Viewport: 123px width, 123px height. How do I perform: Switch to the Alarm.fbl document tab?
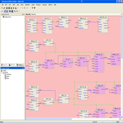click(x=34, y=14)
